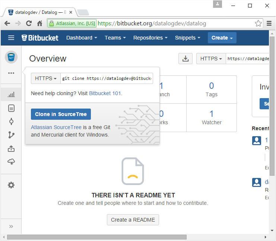Viewport: 276px width, 241px height.
Task: Reload the current page
Action: click(x=29, y=23)
